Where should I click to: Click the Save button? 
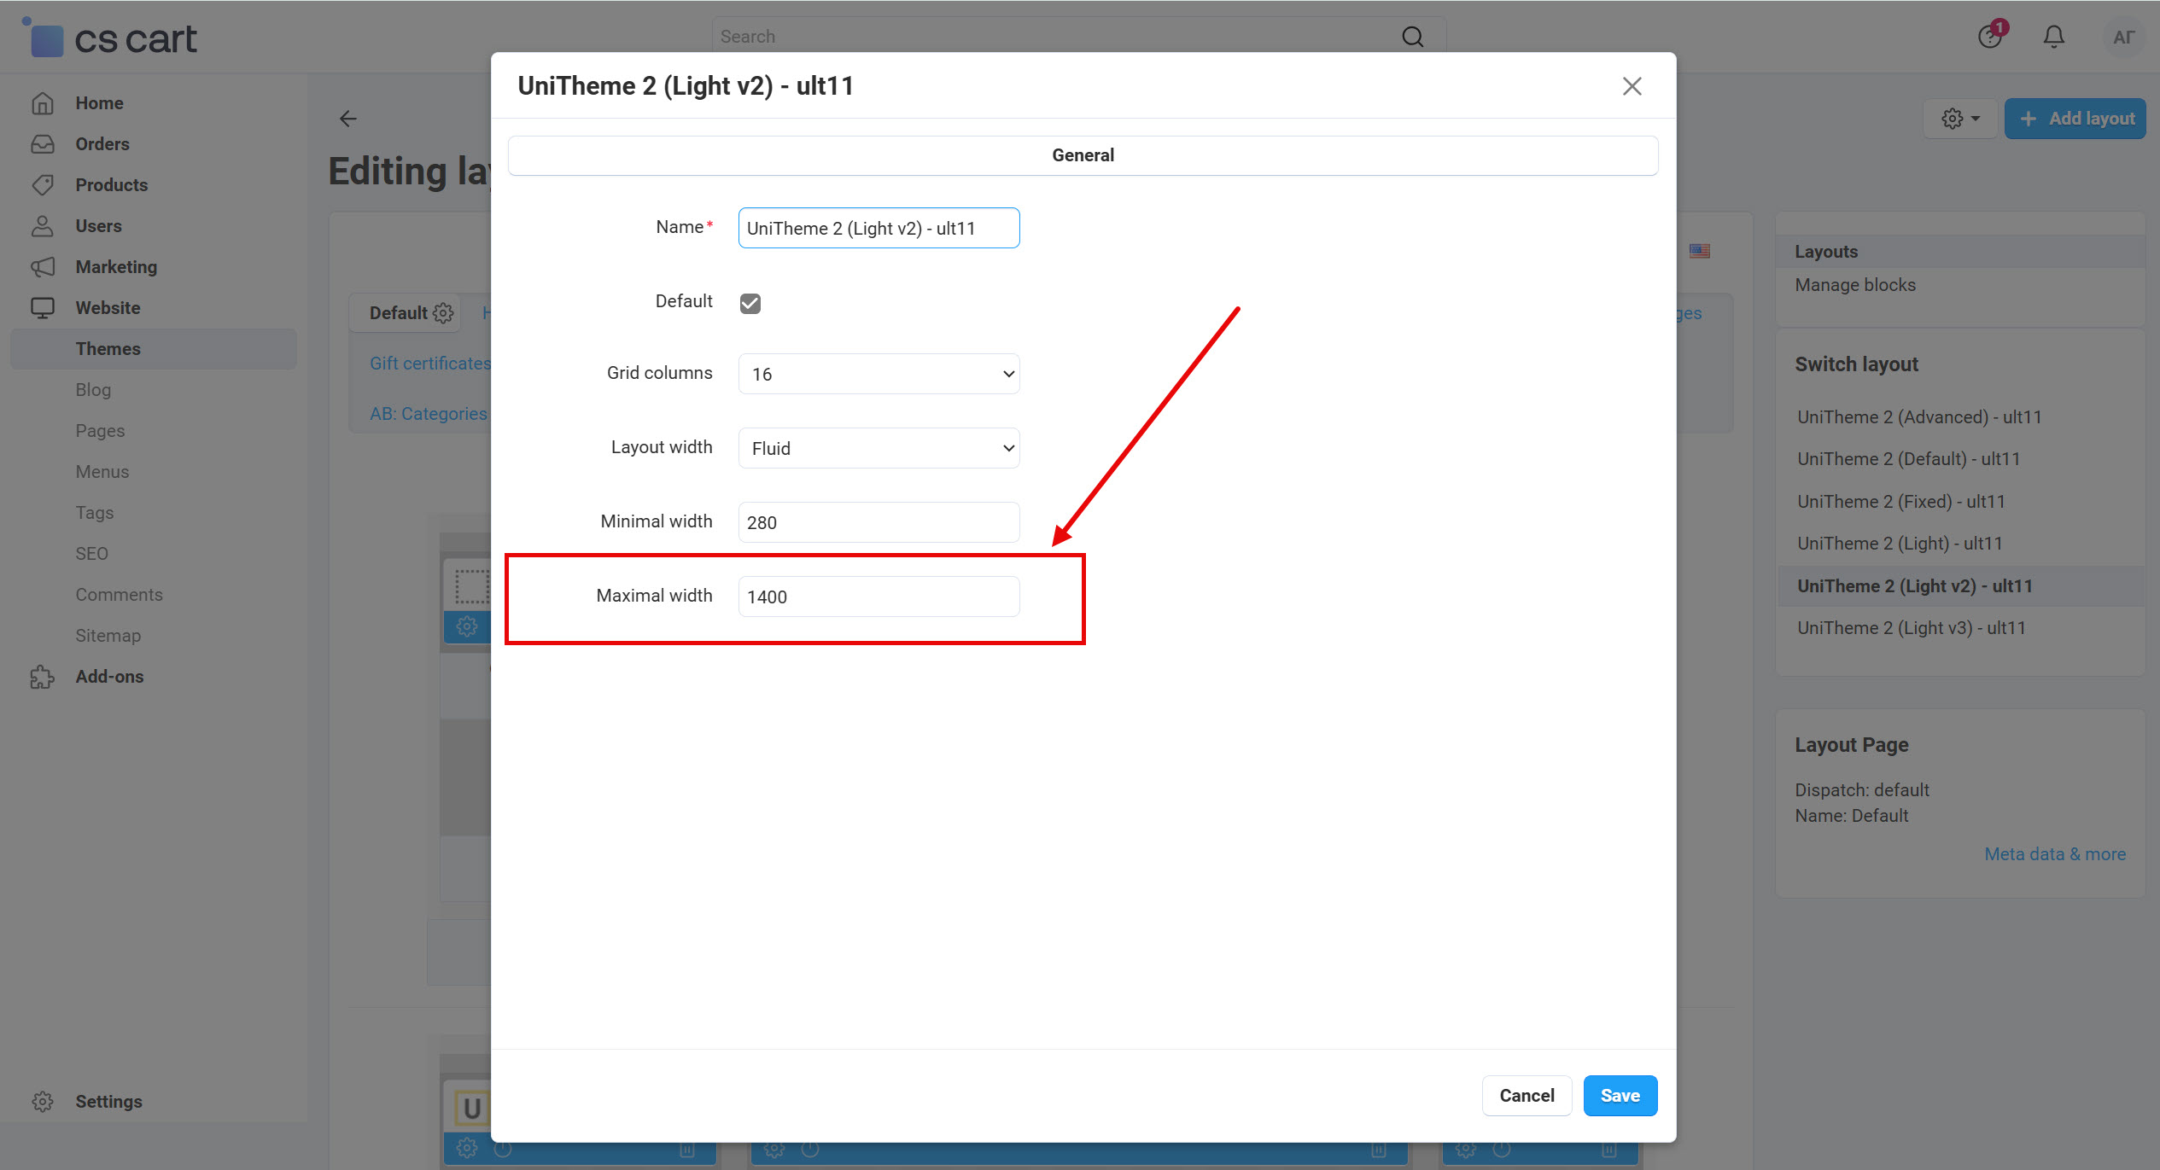(1620, 1096)
